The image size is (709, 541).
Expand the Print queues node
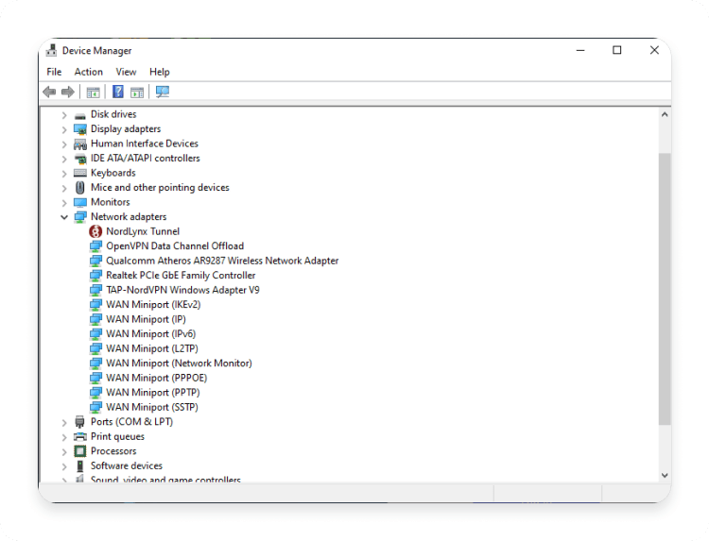coord(64,437)
